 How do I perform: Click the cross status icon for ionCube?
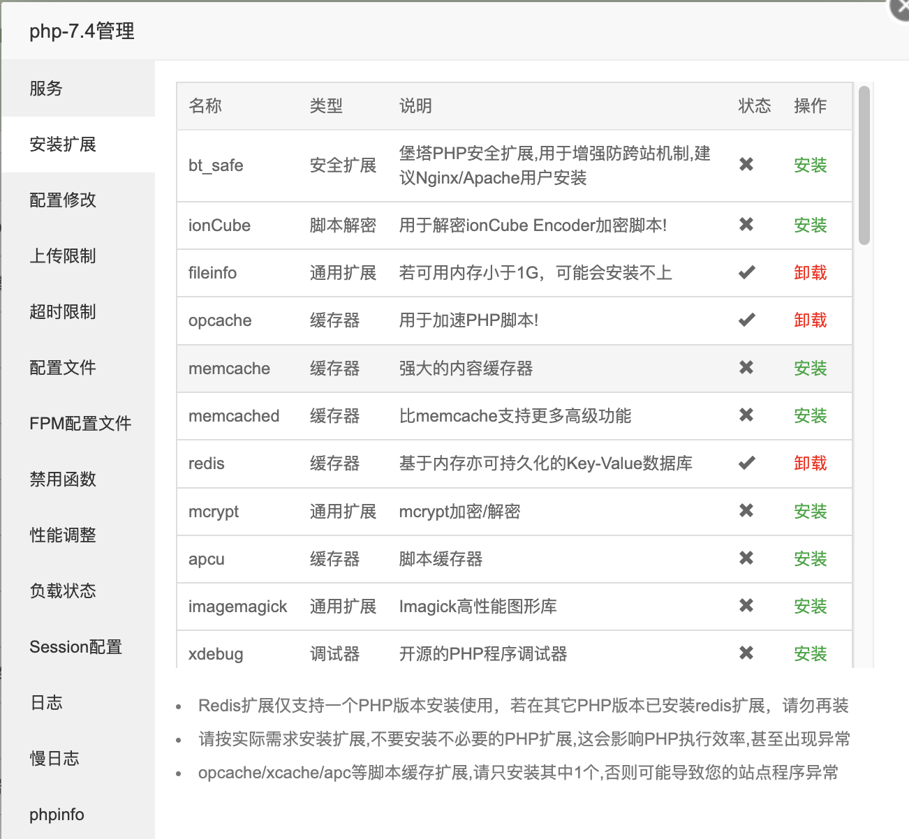click(746, 225)
